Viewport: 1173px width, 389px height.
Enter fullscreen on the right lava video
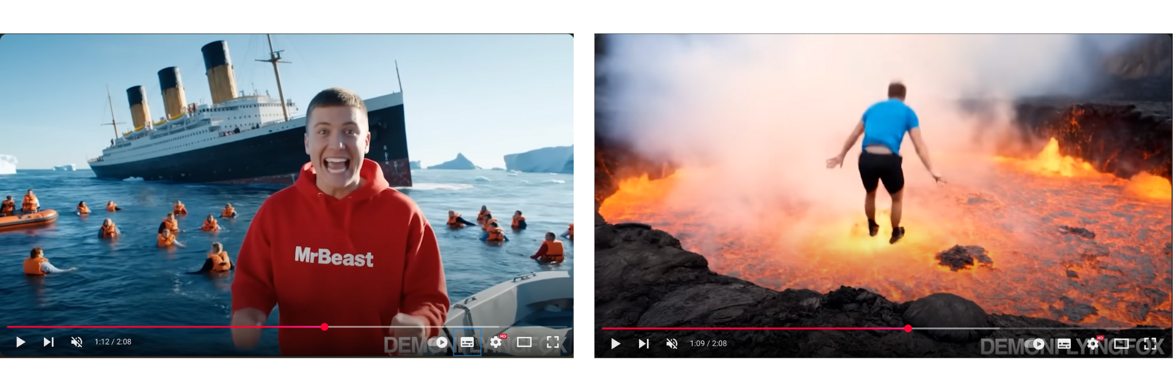coord(1150,344)
